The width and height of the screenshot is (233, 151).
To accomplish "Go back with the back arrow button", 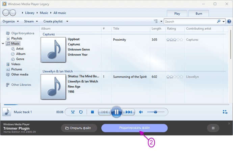I will [6, 13].
